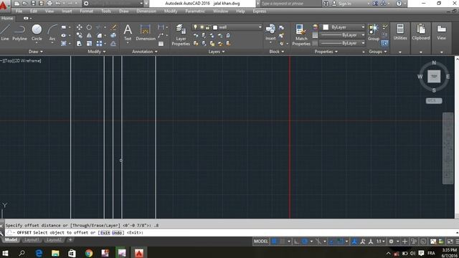Click the white layer color swatch
The image size is (459, 258).
215,27
